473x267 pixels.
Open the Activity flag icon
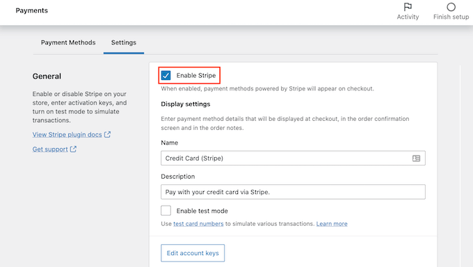point(408,7)
